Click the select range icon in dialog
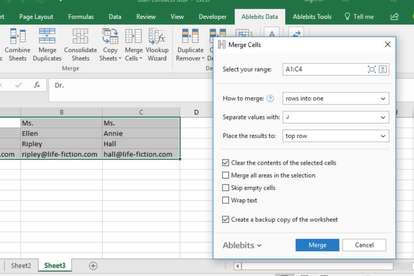Screen dimensions: 414x276 click(x=372, y=69)
